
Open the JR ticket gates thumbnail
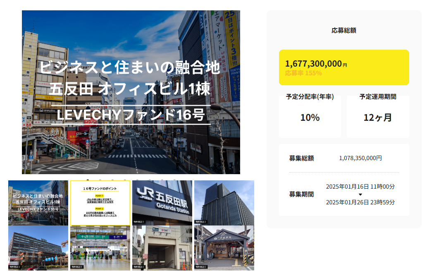(x=100, y=248)
